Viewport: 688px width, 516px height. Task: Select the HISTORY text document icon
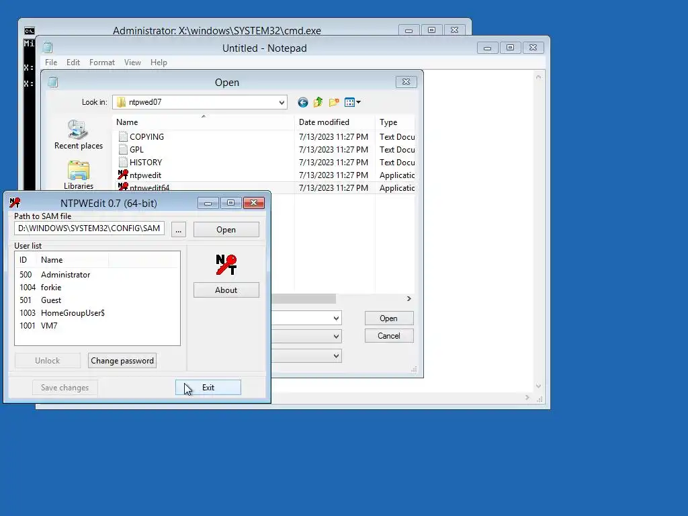[124, 163]
